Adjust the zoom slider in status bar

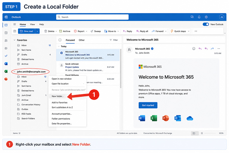pos(210,133)
